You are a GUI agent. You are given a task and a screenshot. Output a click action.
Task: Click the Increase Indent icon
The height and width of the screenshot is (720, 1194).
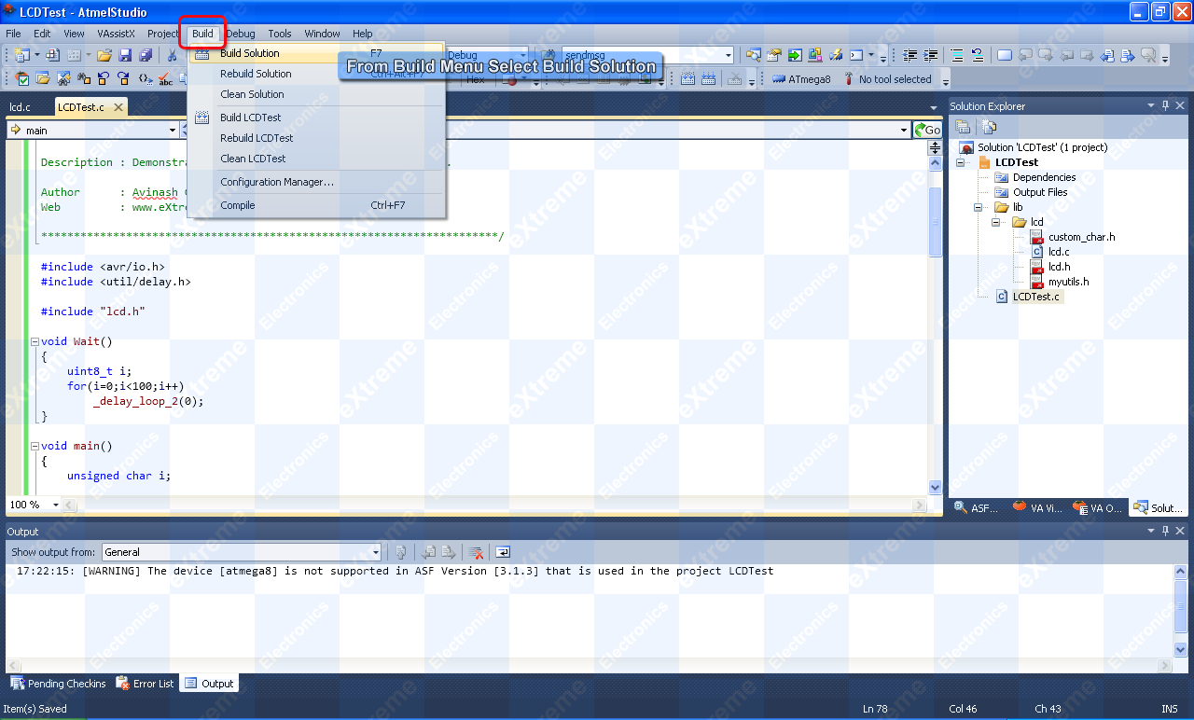(930, 55)
